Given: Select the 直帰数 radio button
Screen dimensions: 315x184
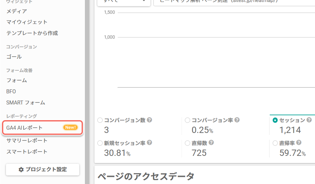Looking at the screenshot, I should [x=187, y=143].
